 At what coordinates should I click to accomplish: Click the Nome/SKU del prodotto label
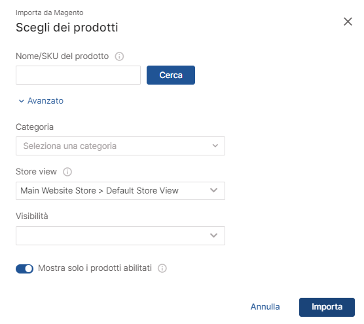62,56
